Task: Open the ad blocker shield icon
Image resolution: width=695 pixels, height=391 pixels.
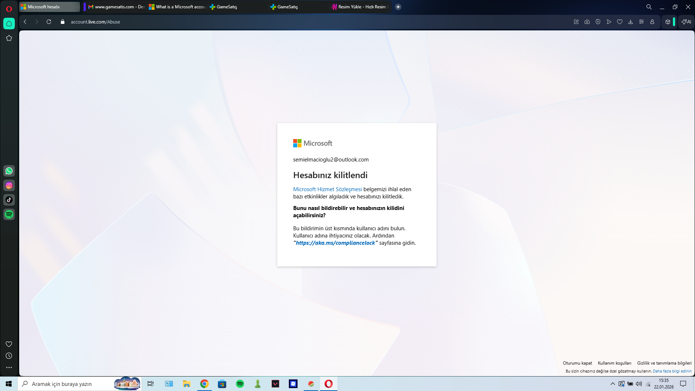Action: tap(598, 22)
